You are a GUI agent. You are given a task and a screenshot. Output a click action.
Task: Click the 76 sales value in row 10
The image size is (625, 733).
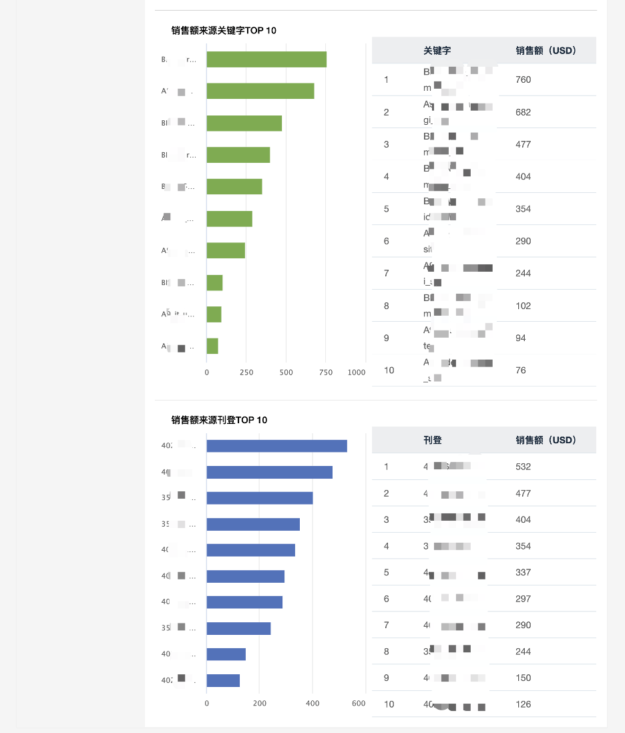coord(521,371)
